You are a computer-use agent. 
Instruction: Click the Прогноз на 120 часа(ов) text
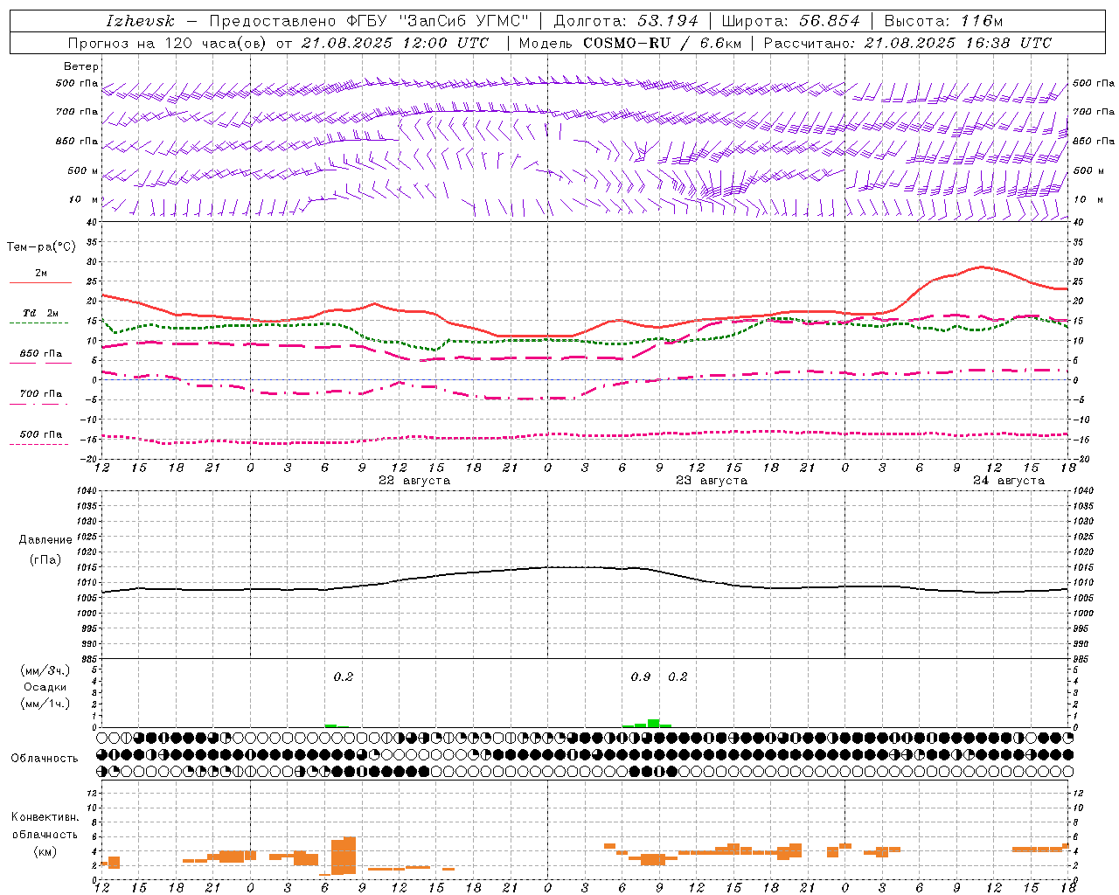pos(169,43)
